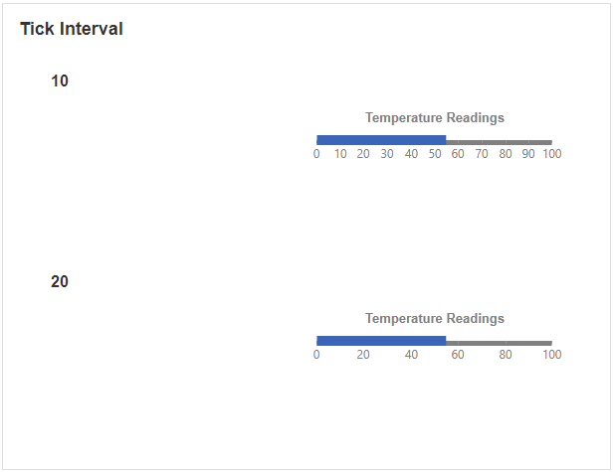This screenshot has height=472, width=614.
Task: Click tick label 100 on the bottom gauge
Action: click(552, 355)
